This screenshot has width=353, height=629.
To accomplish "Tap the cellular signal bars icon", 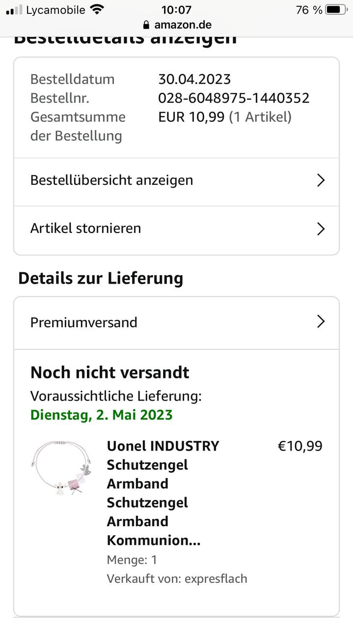I will point(14,10).
